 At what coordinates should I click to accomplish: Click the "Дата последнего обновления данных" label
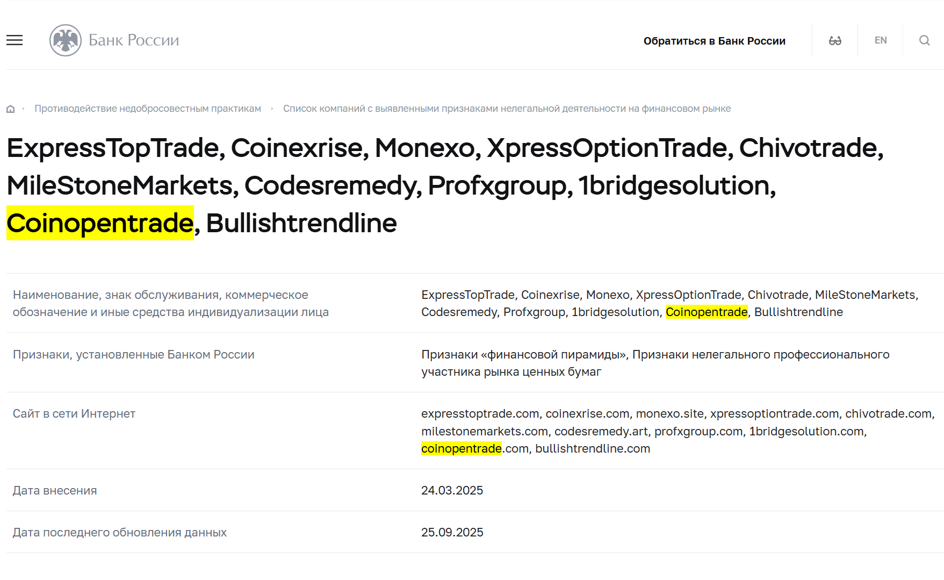tap(120, 532)
